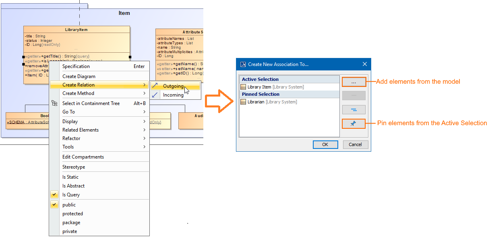This screenshot has height=237, width=488.
Task: Click the Librarian class icon
Action: point(243,102)
